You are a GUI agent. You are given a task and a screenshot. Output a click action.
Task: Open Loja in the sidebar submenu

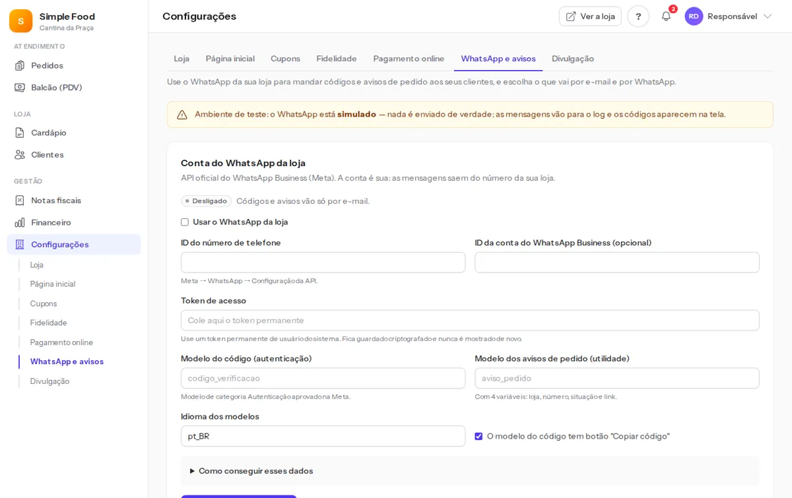click(37, 265)
